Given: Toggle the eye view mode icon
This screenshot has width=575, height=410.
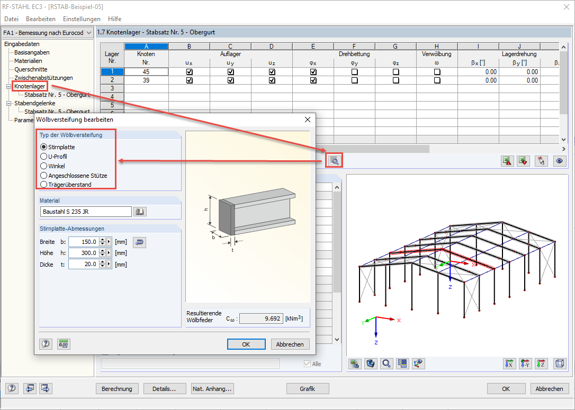Looking at the screenshot, I should pyautogui.click(x=559, y=161).
